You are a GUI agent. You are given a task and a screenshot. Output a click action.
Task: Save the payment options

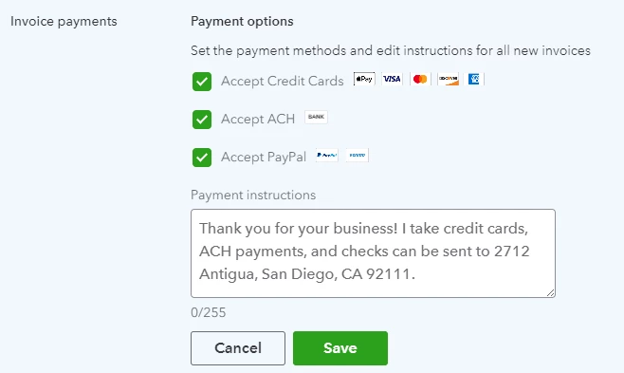pyautogui.click(x=340, y=348)
